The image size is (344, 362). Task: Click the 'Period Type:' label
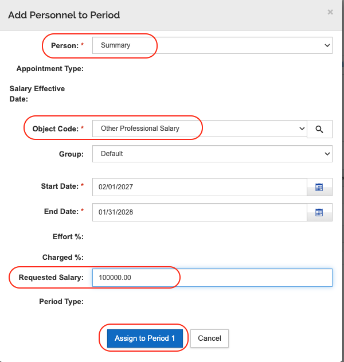pyautogui.click(x=61, y=302)
